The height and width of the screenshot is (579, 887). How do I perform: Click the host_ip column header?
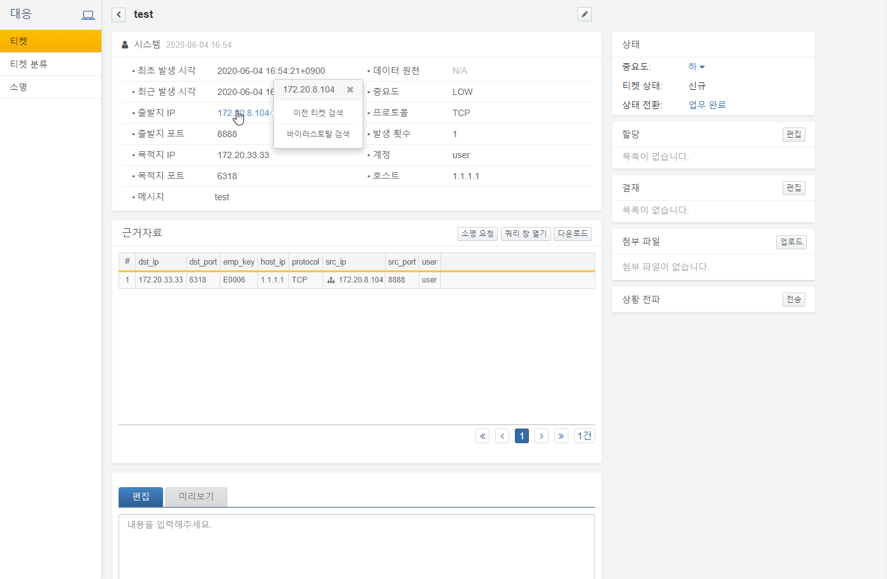pos(273,262)
